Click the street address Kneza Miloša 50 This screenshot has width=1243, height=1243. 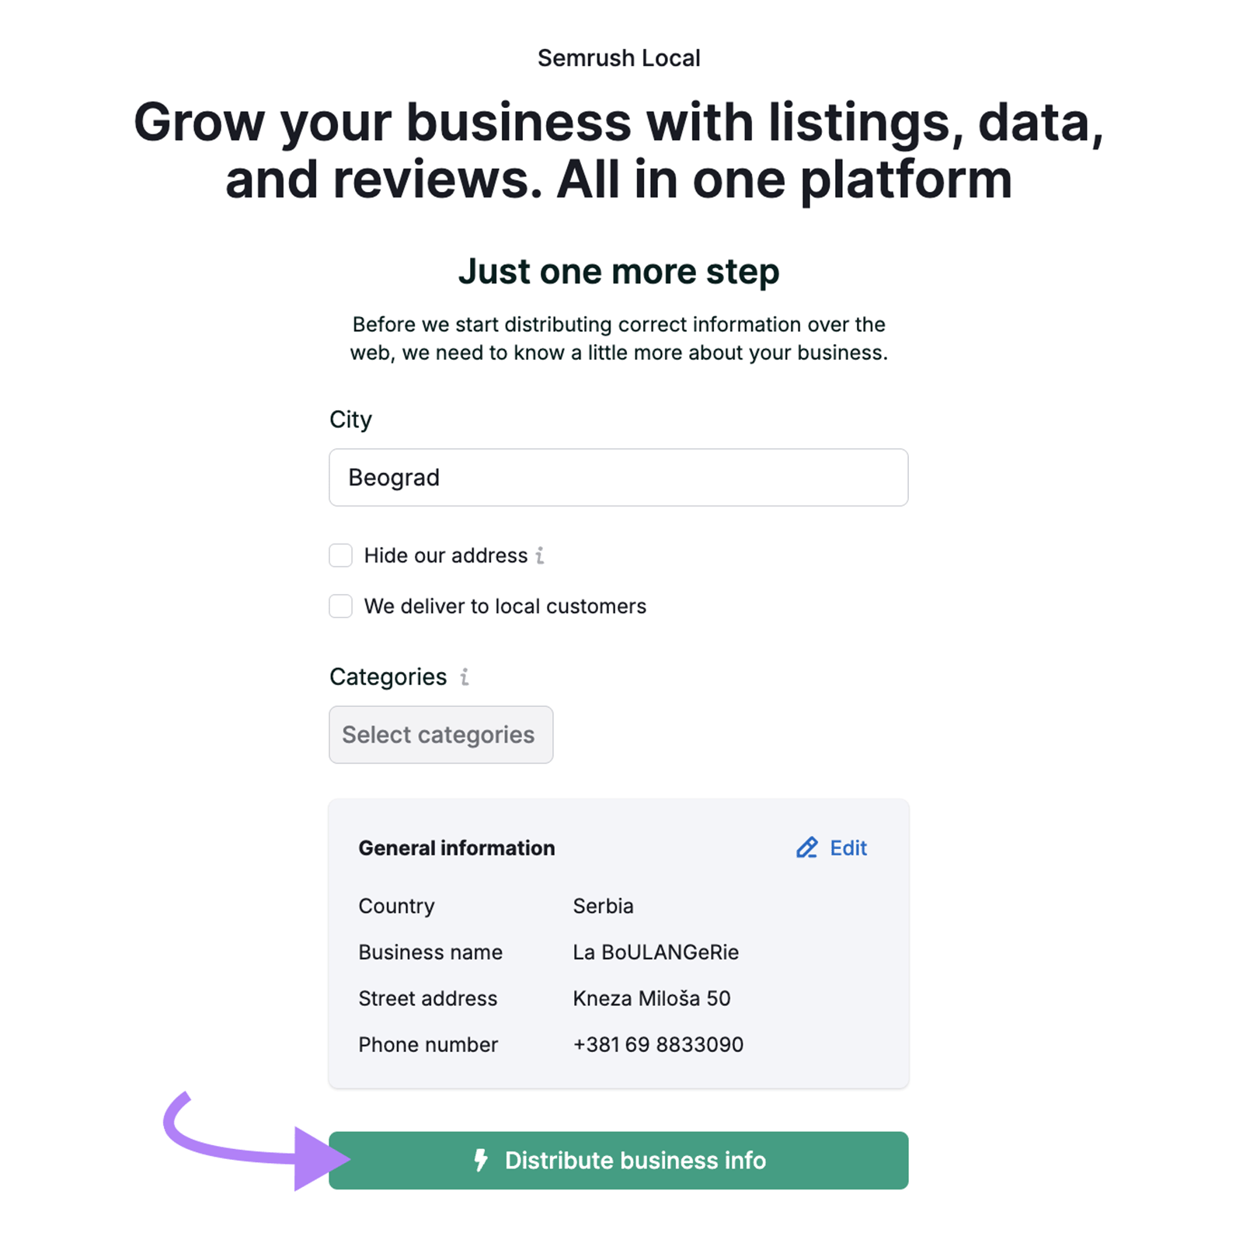[x=651, y=998]
